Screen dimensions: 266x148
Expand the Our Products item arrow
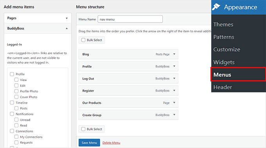click(x=174, y=103)
